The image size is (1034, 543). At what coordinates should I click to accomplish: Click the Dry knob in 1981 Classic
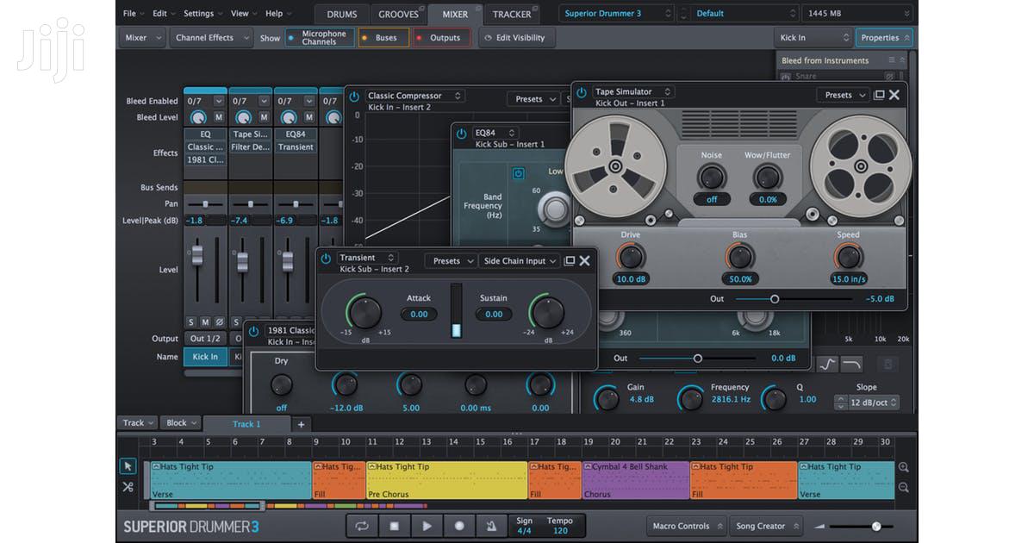tap(282, 385)
